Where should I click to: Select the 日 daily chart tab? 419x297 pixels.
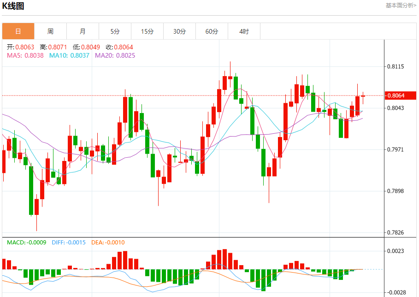[x=18, y=31]
